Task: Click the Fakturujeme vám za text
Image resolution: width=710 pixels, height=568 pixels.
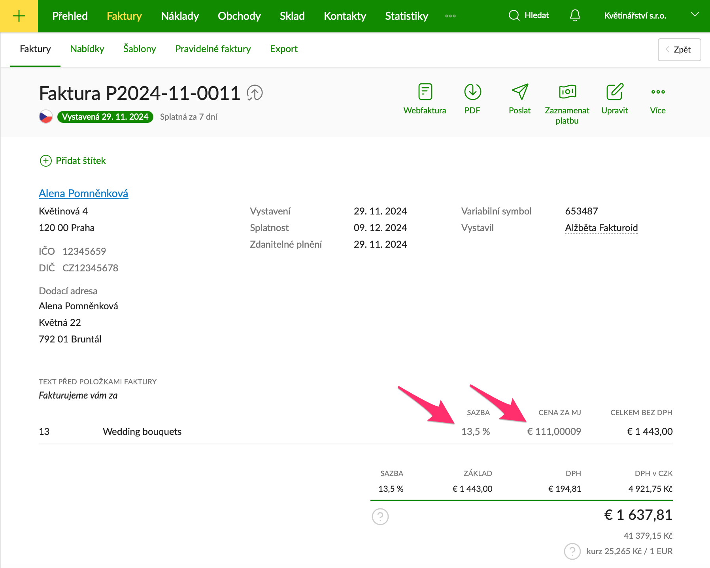Action: coord(78,395)
